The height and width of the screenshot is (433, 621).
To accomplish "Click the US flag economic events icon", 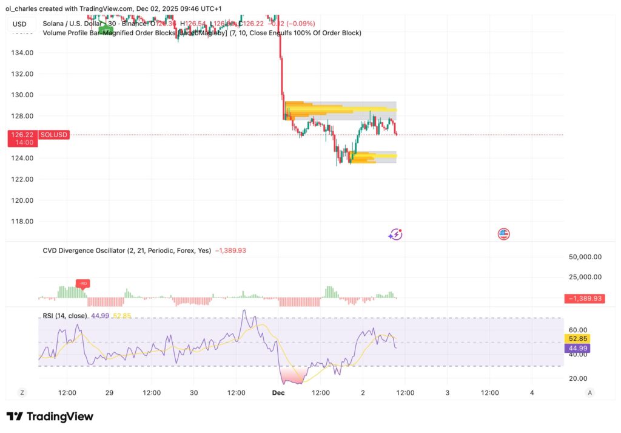I will coord(503,234).
